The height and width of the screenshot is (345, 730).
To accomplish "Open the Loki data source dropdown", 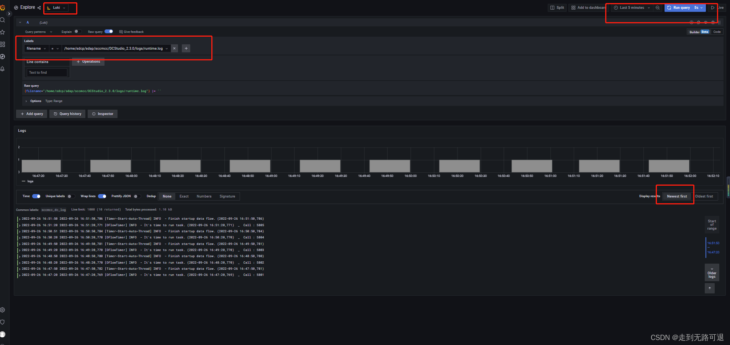I will pos(57,8).
